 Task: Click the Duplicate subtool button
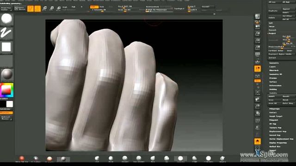275,11
